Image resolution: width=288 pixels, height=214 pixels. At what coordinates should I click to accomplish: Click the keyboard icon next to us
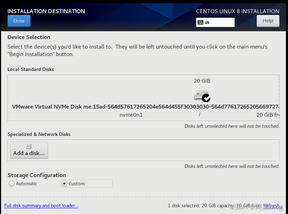200,22
